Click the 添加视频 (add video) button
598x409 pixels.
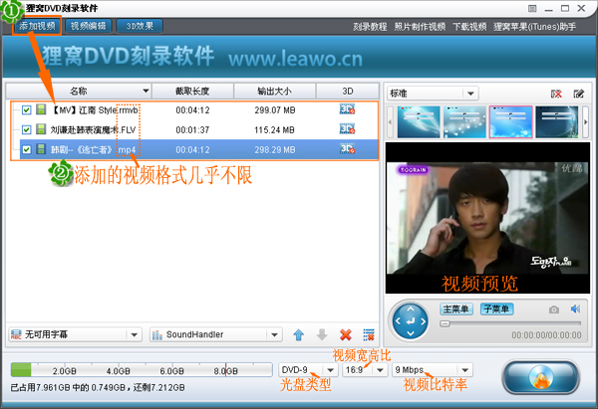pos(37,26)
